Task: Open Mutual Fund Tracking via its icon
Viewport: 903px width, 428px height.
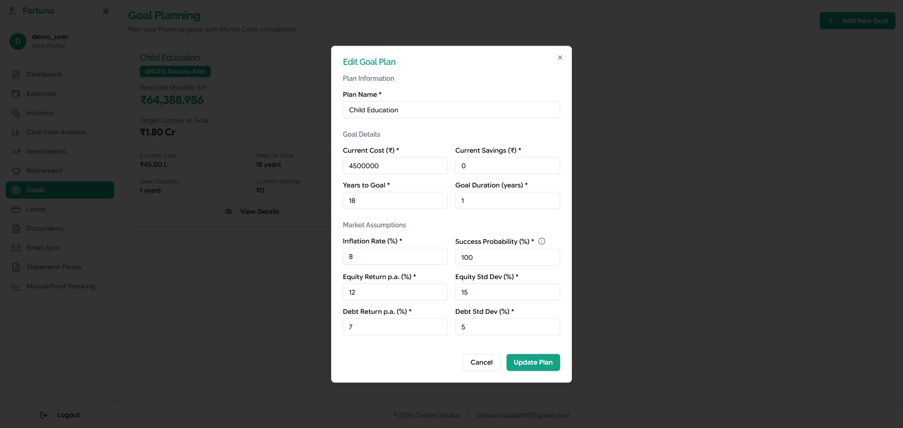Action: coord(16,286)
